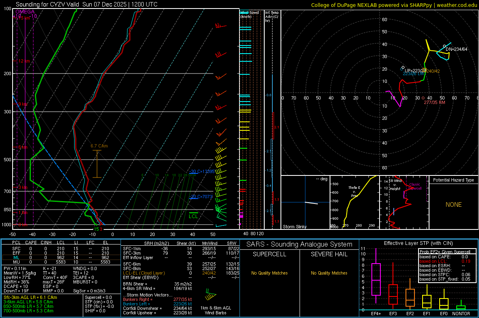This screenshot has height=318, width=479.
Task: Click the green LCL marker label
Action: (193, 216)
